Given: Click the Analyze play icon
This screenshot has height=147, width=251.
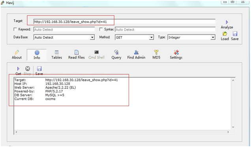Looking at the screenshot, I should (227, 22).
